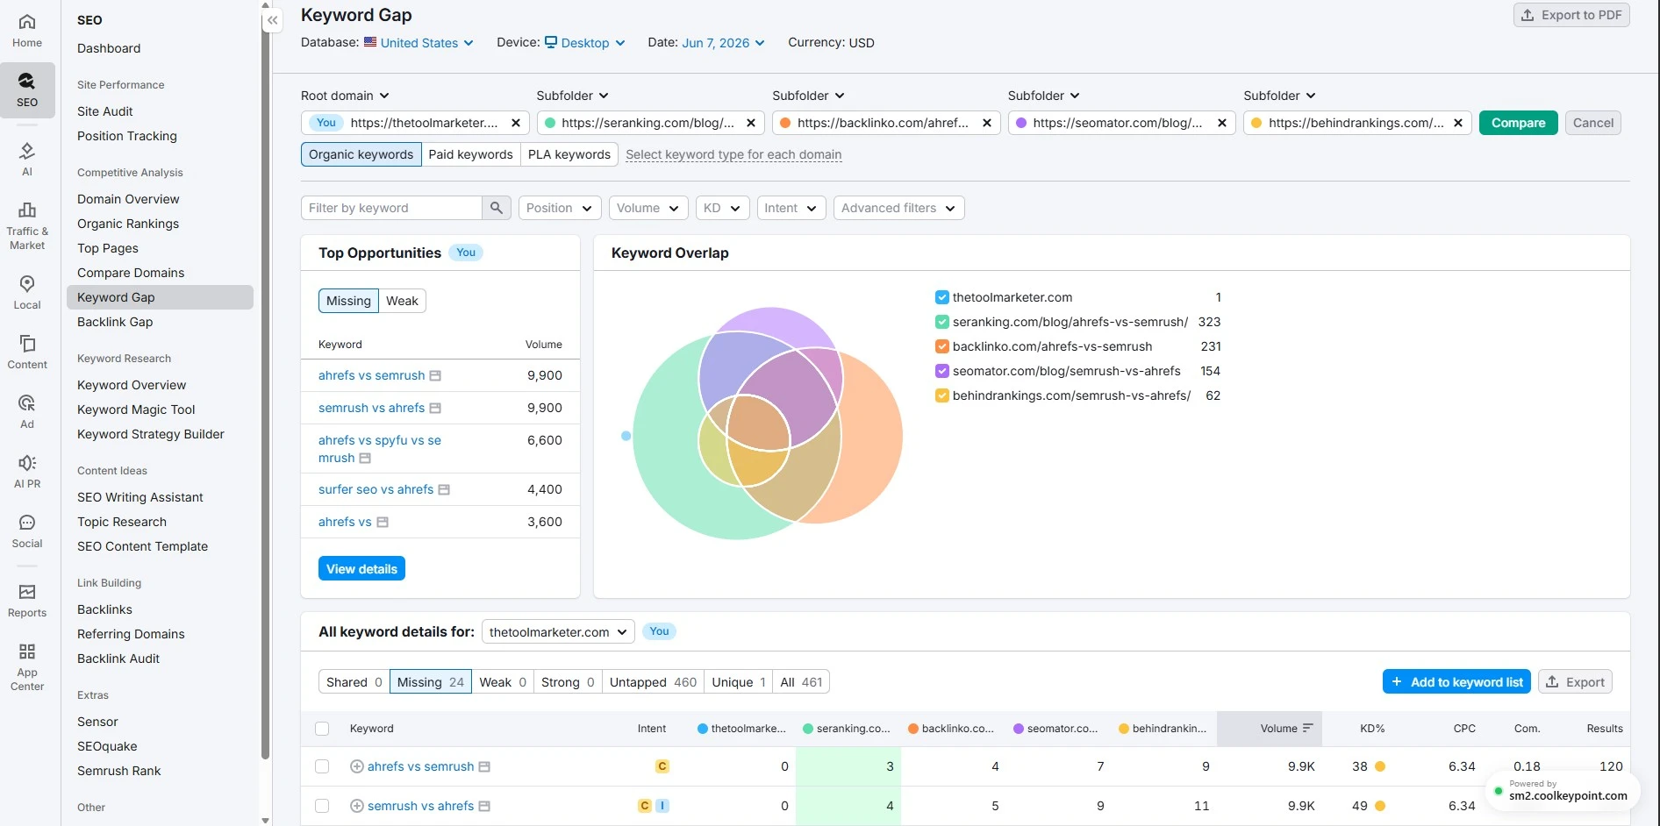Switch to the Unique 1 tab
1660x826 pixels.
coord(739,682)
